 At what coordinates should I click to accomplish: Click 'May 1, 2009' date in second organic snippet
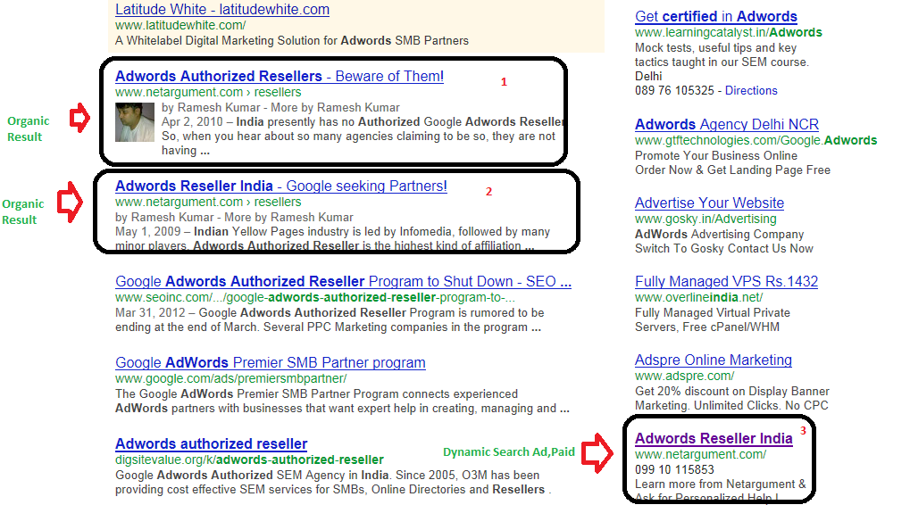point(148,232)
